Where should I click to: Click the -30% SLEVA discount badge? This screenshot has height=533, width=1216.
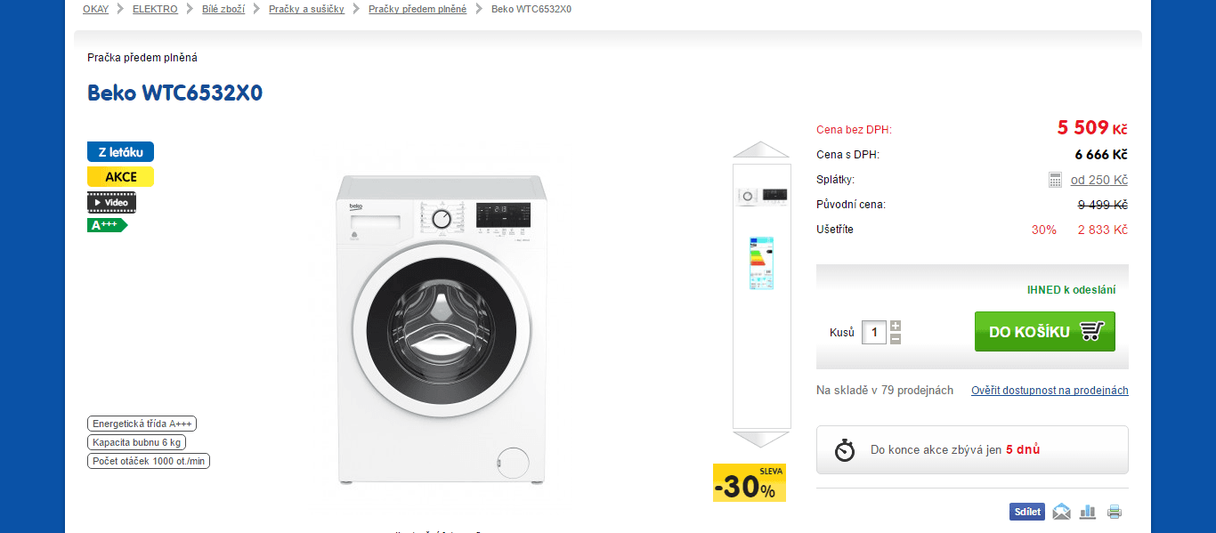click(750, 482)
